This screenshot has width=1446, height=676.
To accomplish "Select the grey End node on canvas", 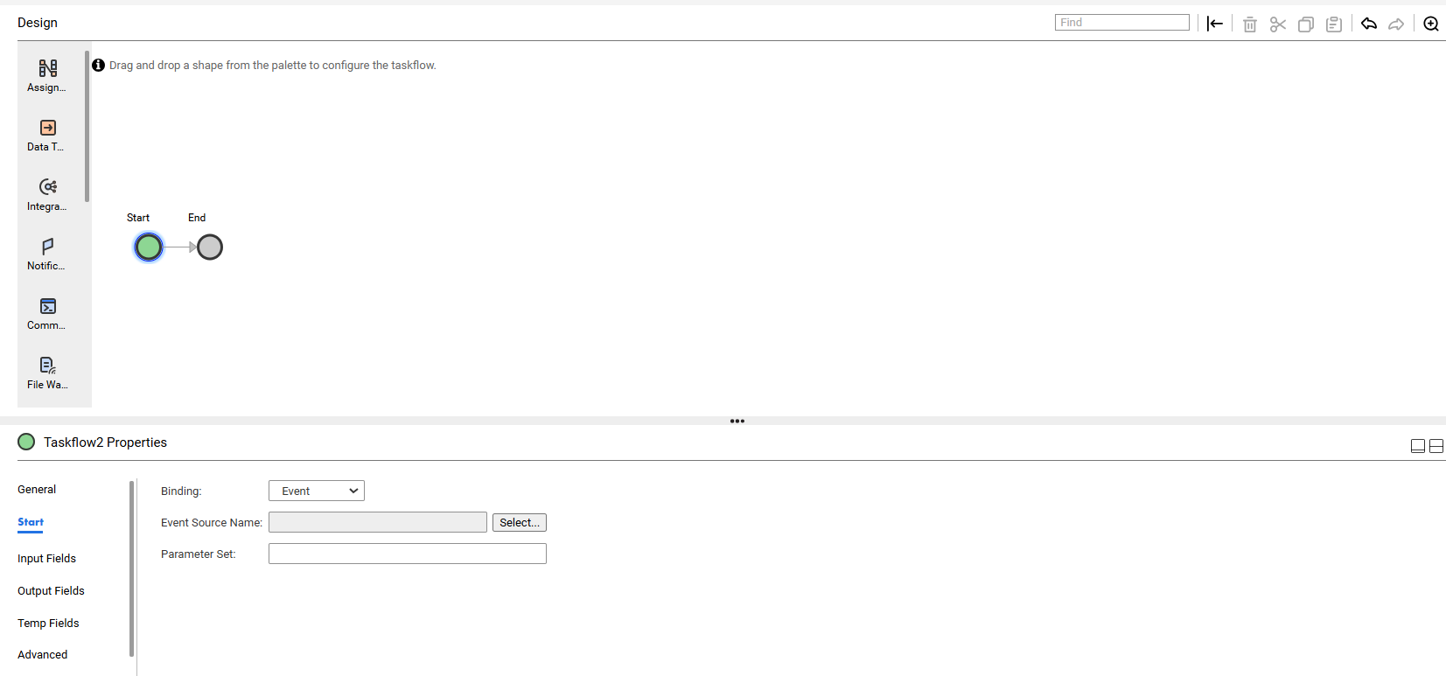I will point(210,247).
